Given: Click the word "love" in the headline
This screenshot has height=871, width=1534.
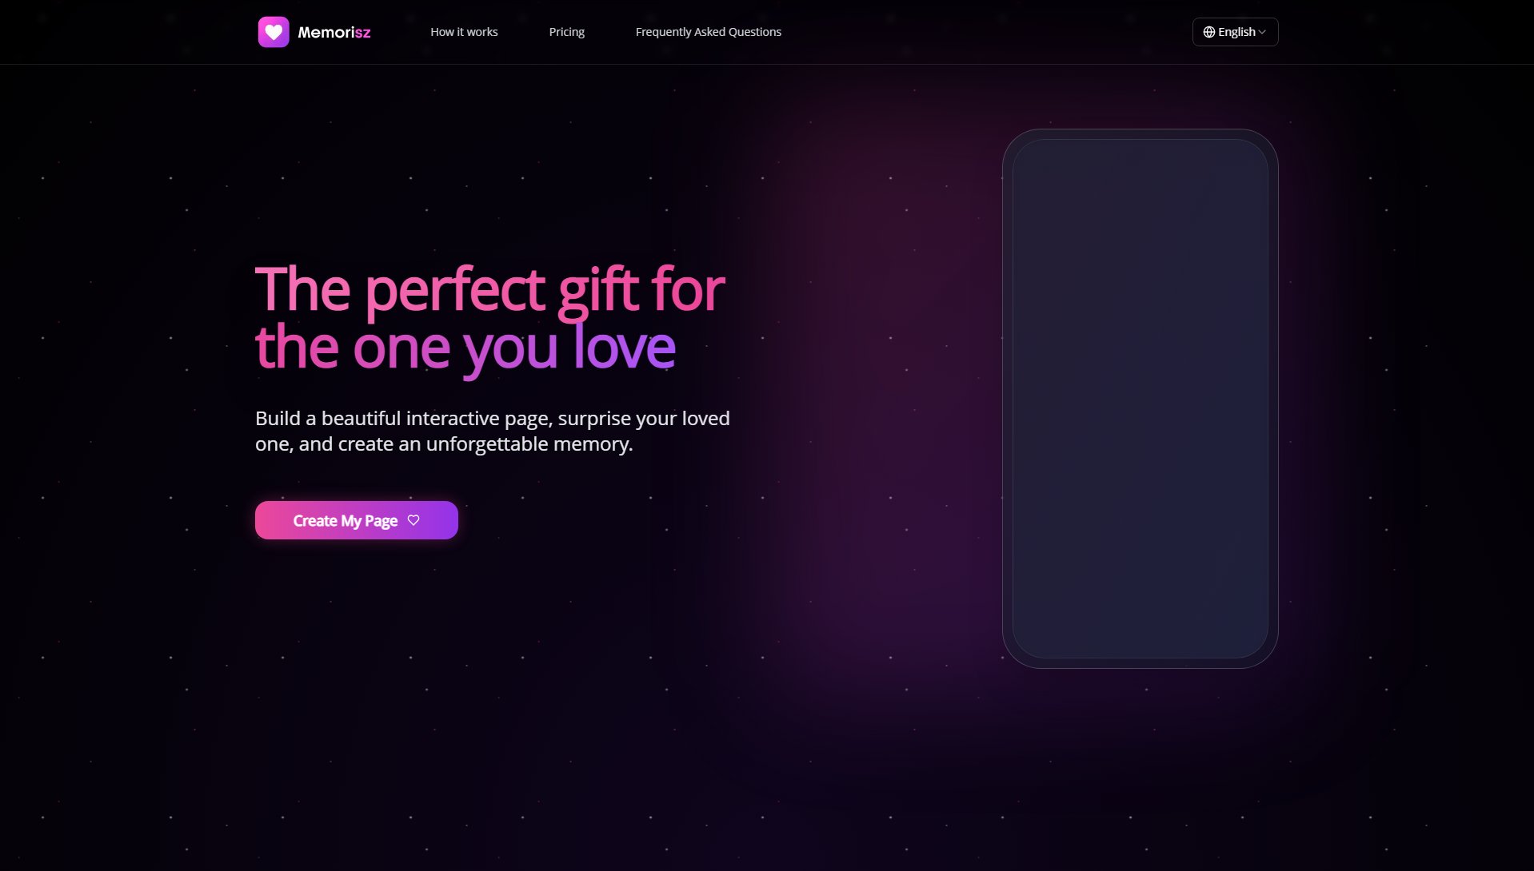Looking at the screenshot, I should click(625, 348).
